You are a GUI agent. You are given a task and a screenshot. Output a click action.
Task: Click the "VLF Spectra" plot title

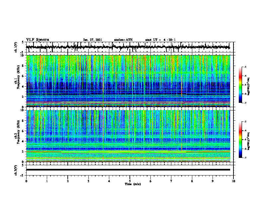point(38,39)
